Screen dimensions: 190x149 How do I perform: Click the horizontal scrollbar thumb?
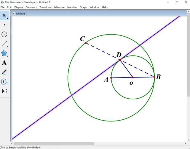tap(54, 143)
